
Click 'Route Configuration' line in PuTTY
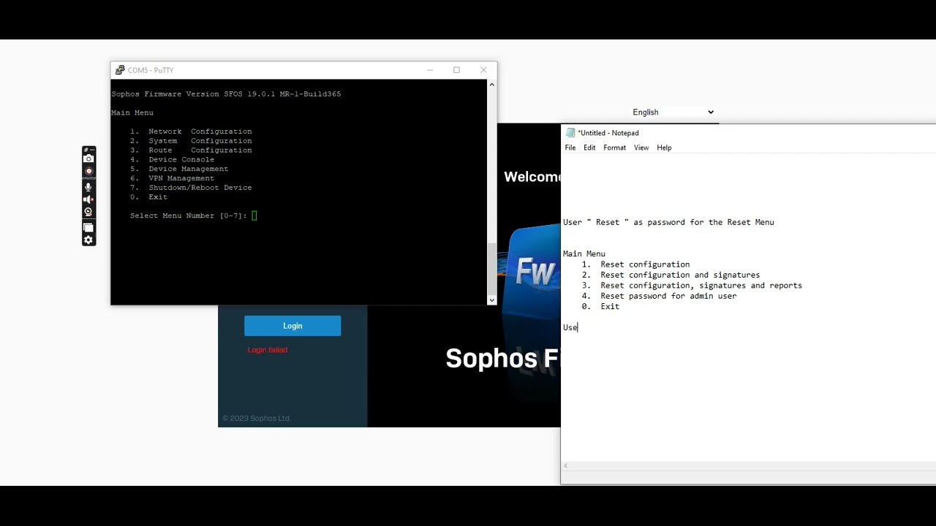pyautogui.click(x=191, y=150)
